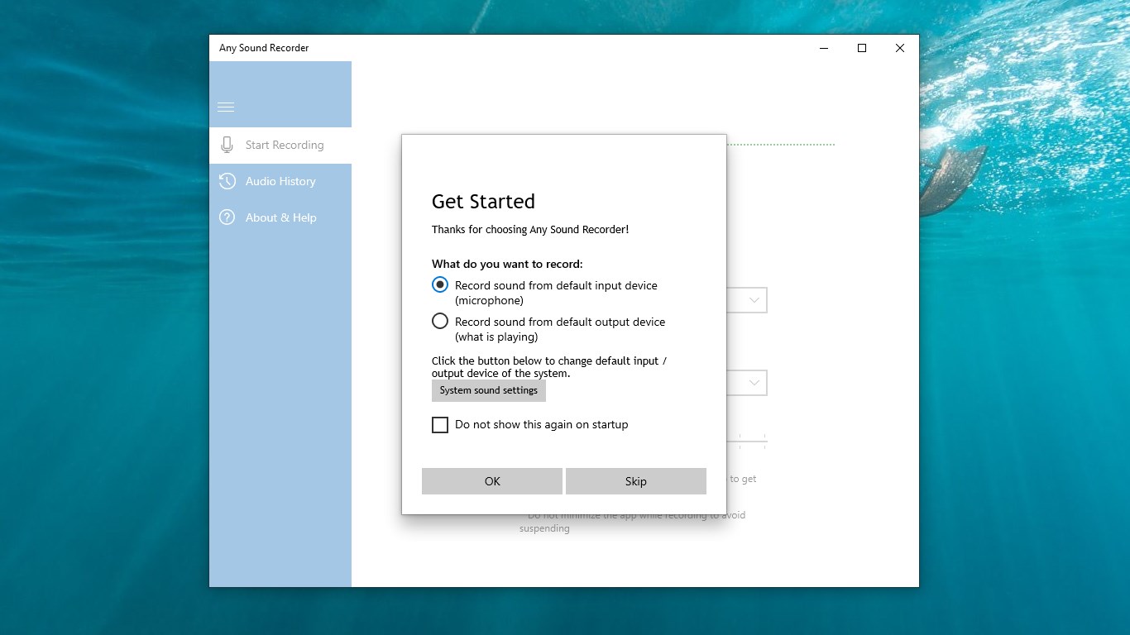The width and height of the screenshot is (1130, 635).
Task: Maximize the Any Sound Recorder window
Action: click(x=861, y=48)
